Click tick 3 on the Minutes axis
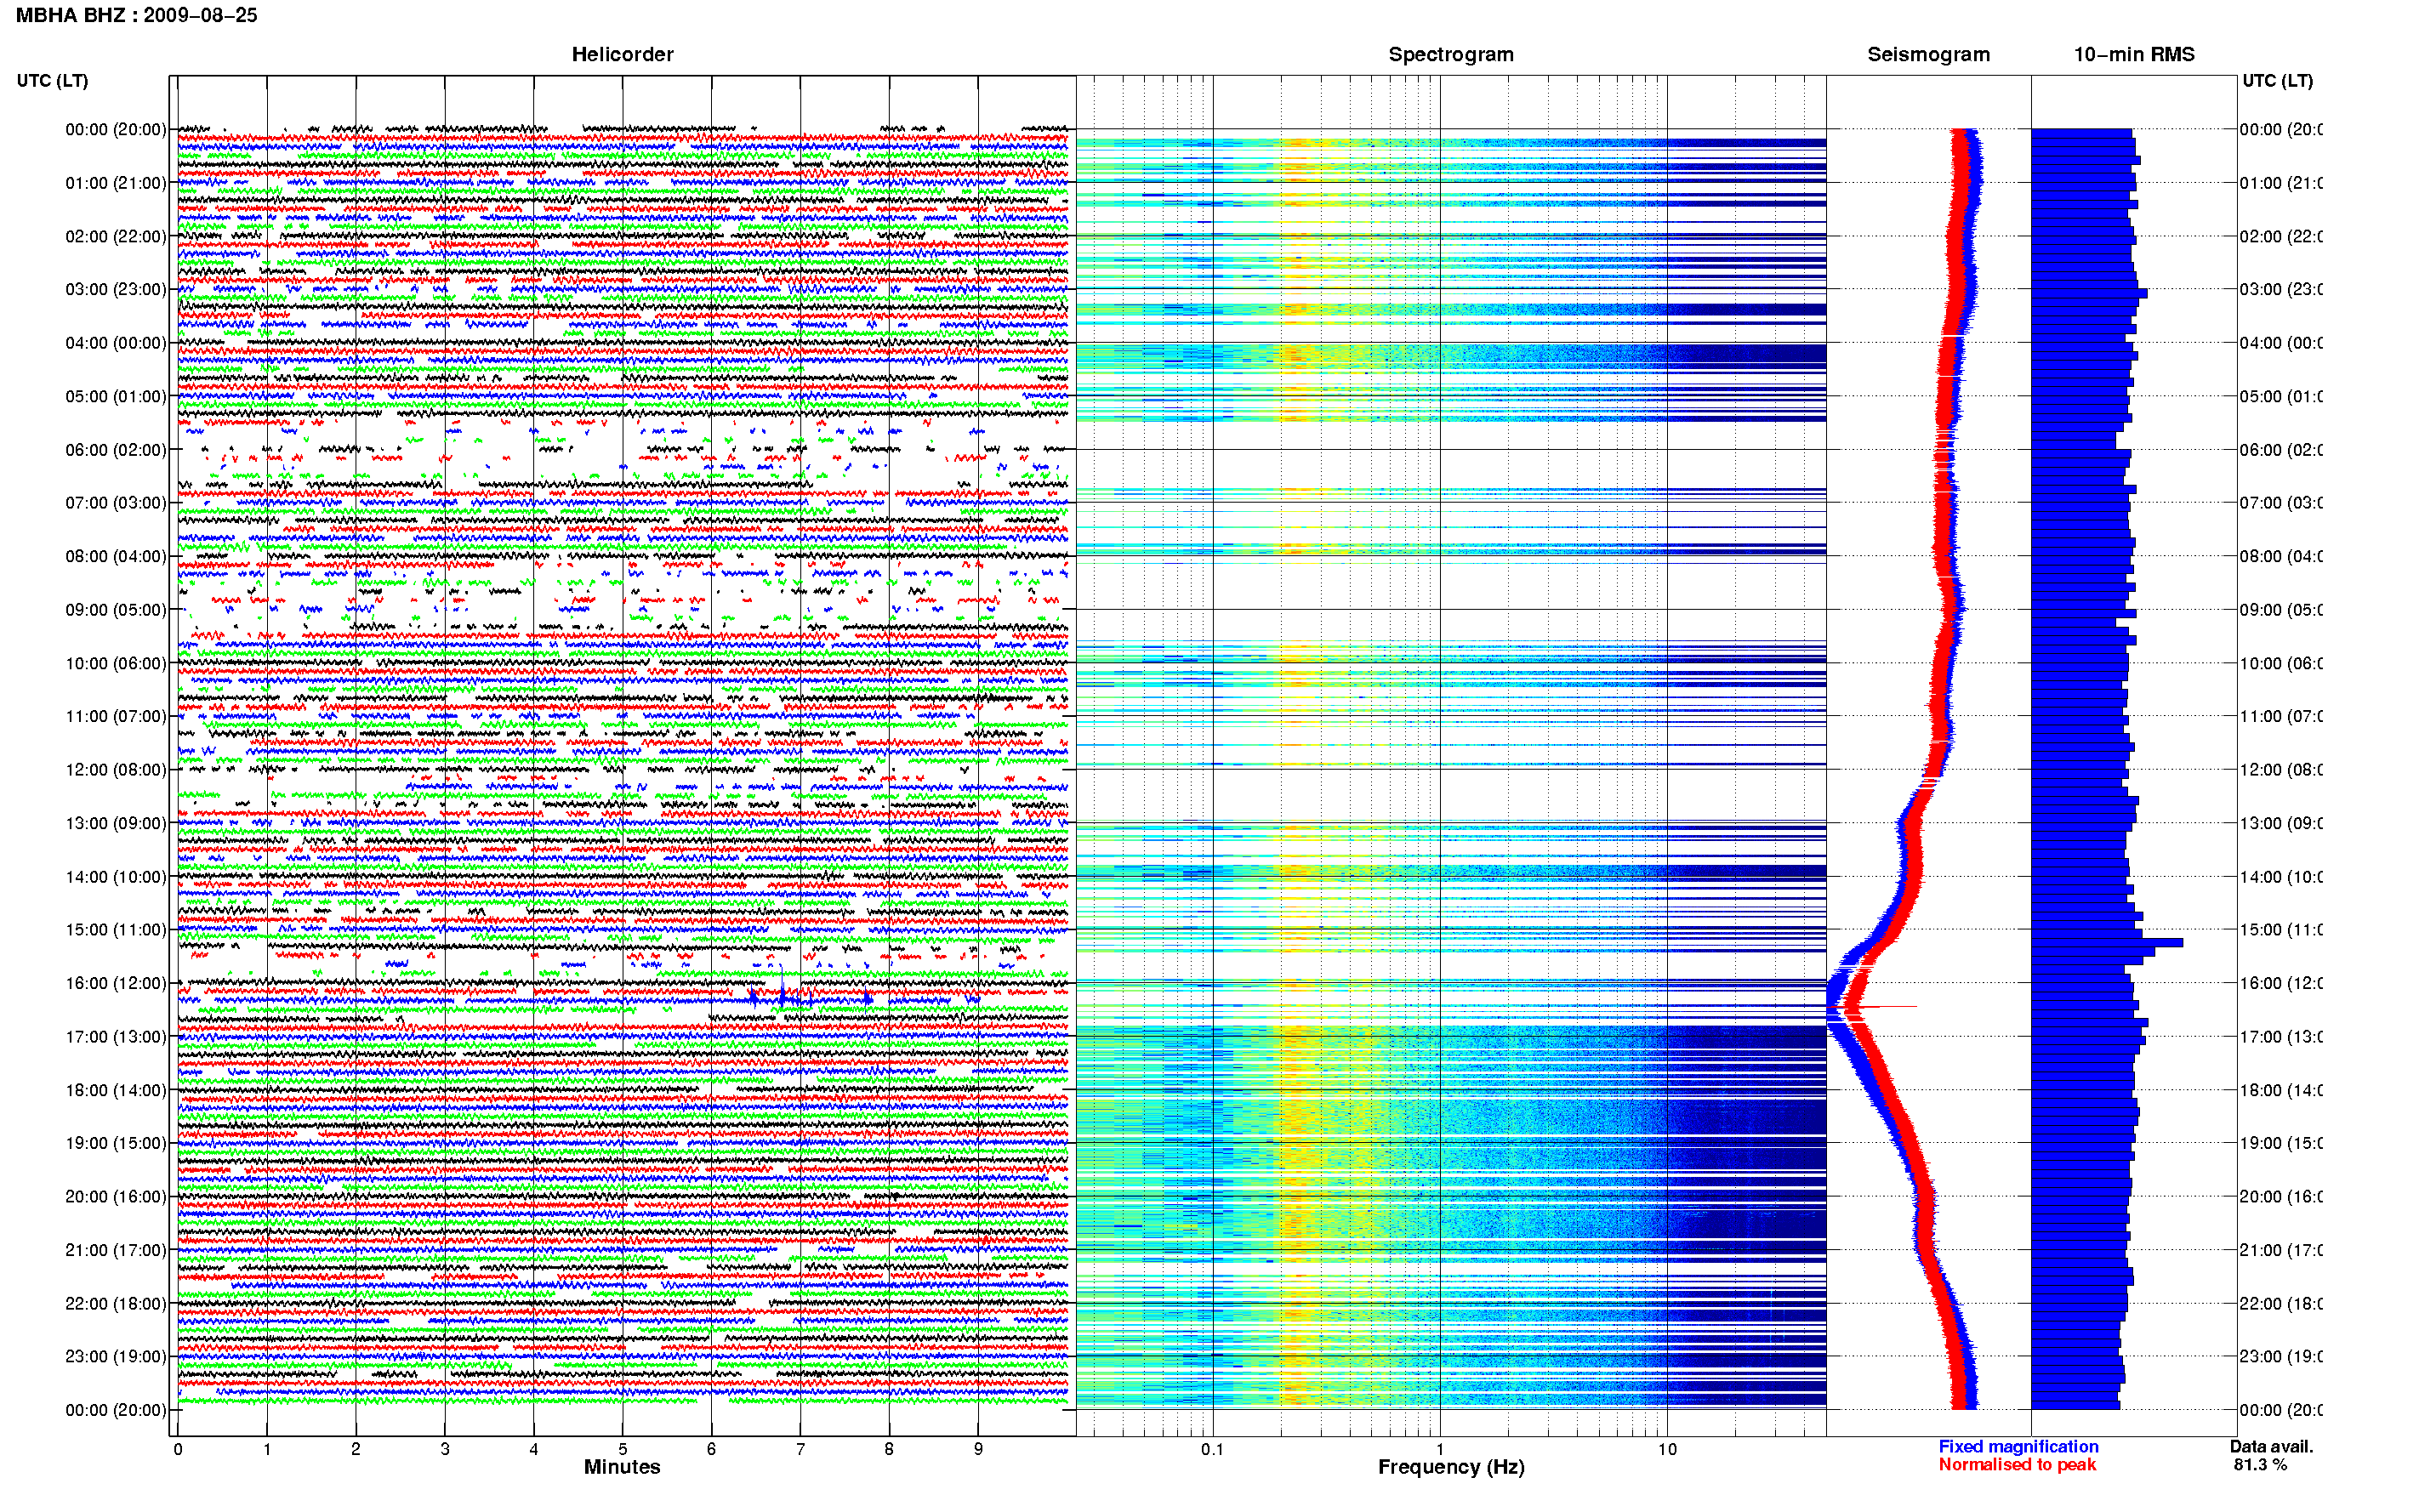 (x=445, y=1448)
